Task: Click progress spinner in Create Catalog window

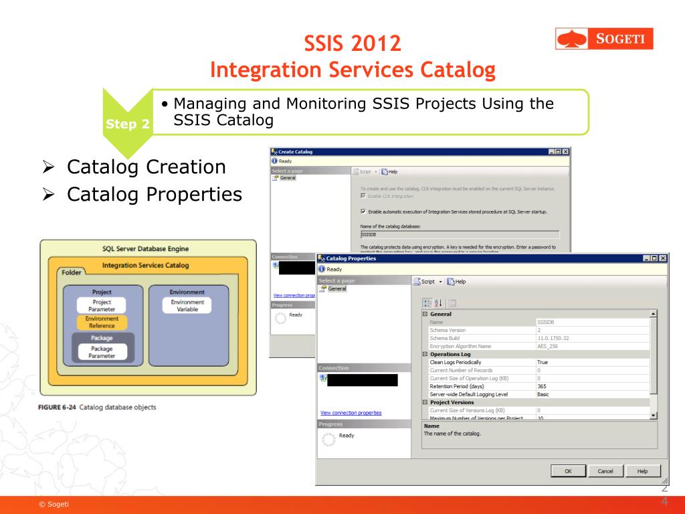Action: (x=280, y=318)
